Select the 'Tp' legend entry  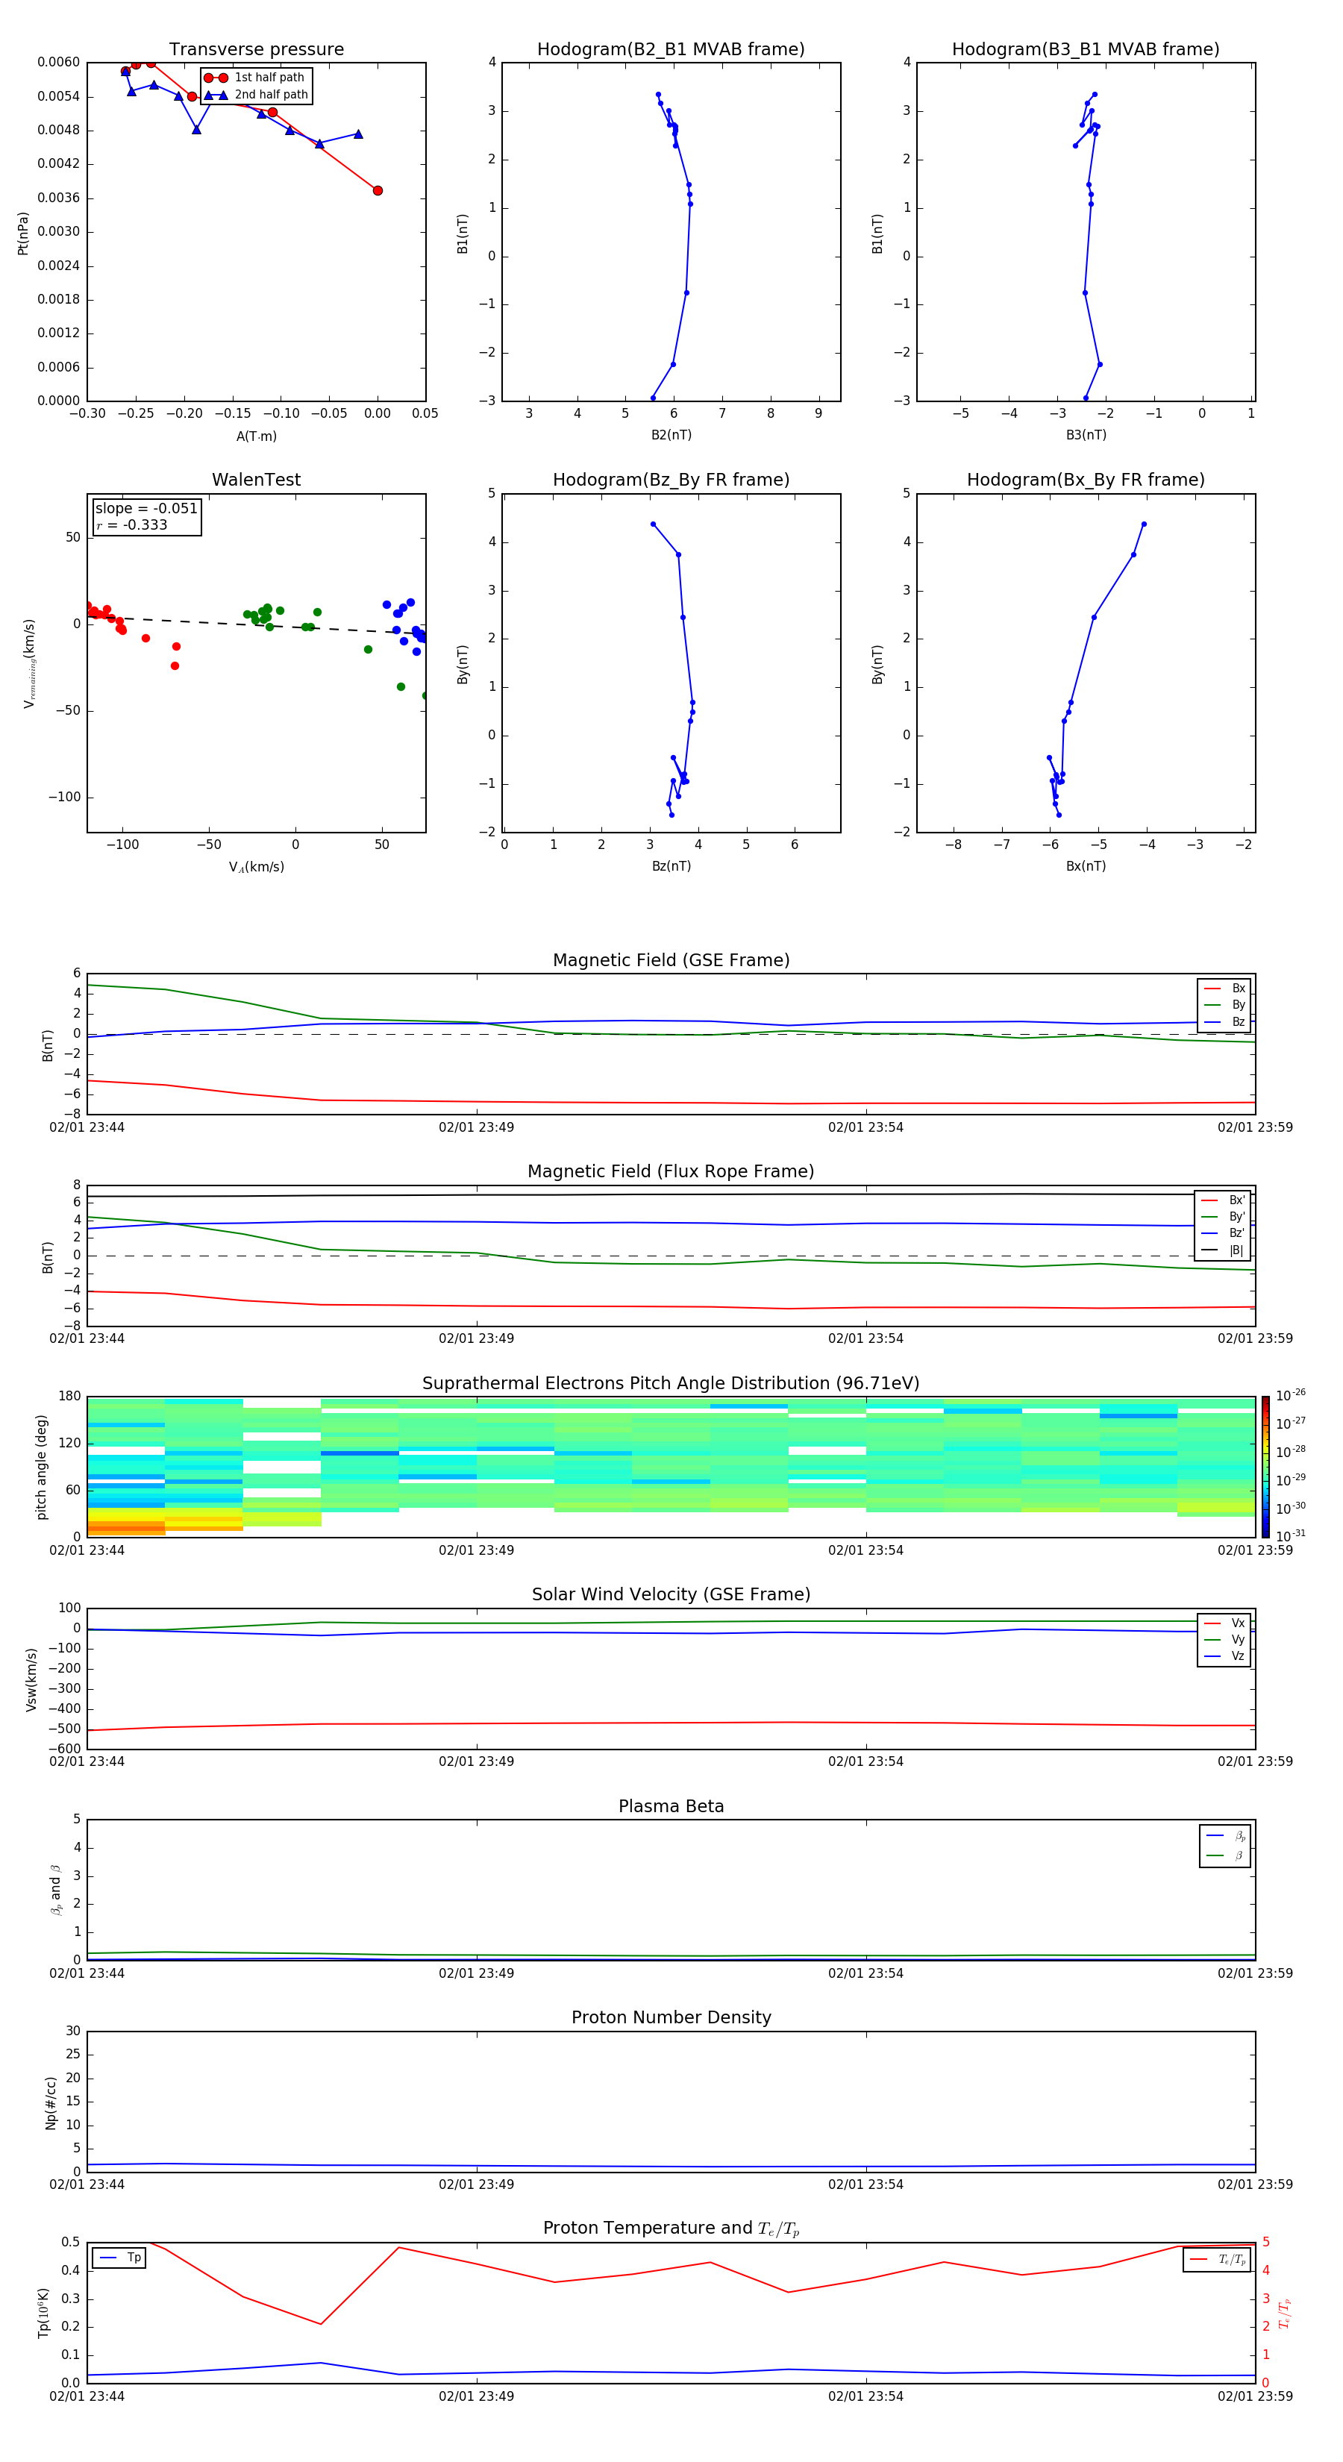[119, 2258]
